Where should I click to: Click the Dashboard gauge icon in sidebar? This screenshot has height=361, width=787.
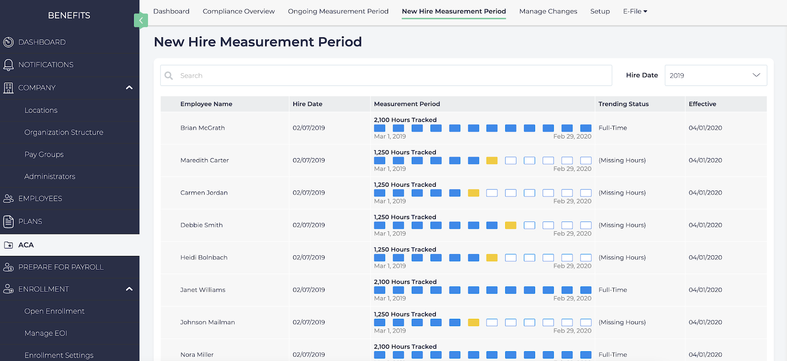click(x=8, y=42)
